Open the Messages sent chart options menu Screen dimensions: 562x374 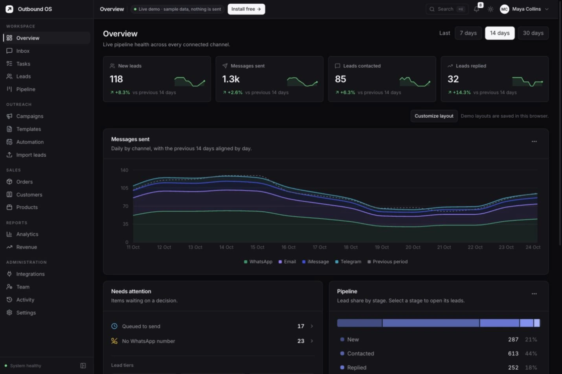pos(534,142)
